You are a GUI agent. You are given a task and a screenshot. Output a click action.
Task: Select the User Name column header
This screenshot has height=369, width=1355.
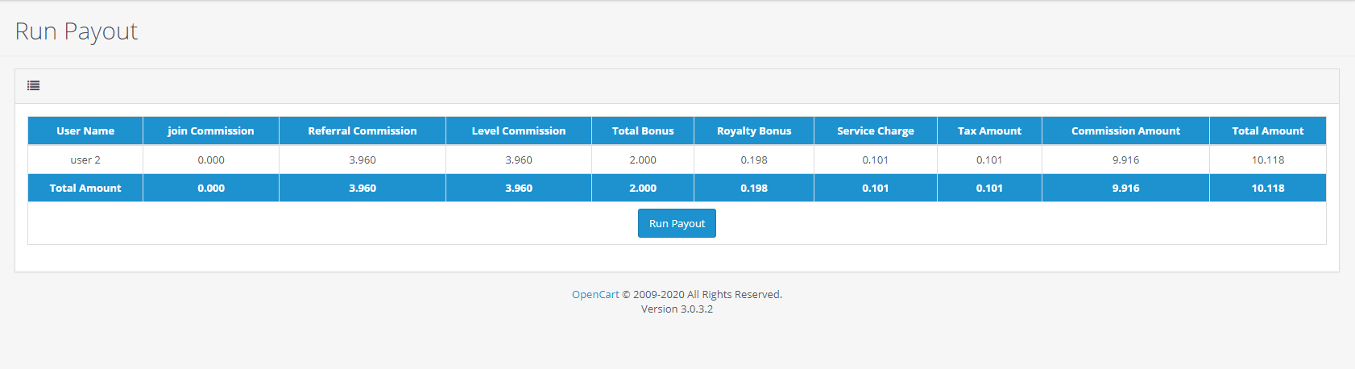click(85, 131)
